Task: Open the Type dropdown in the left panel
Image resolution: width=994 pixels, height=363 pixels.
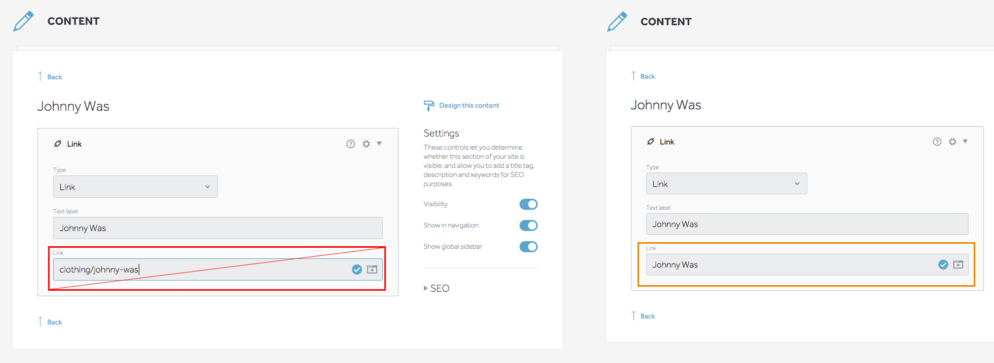Action: click(x=135, y=187)
